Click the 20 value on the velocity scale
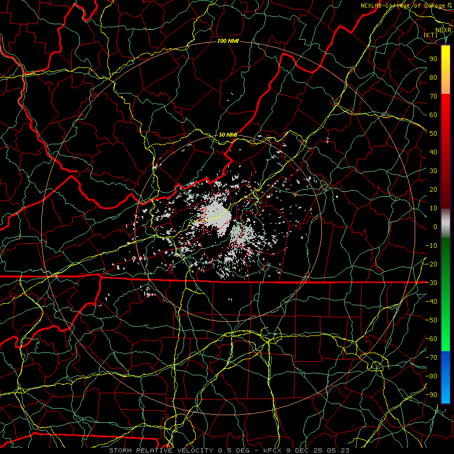 coord(433,189)
